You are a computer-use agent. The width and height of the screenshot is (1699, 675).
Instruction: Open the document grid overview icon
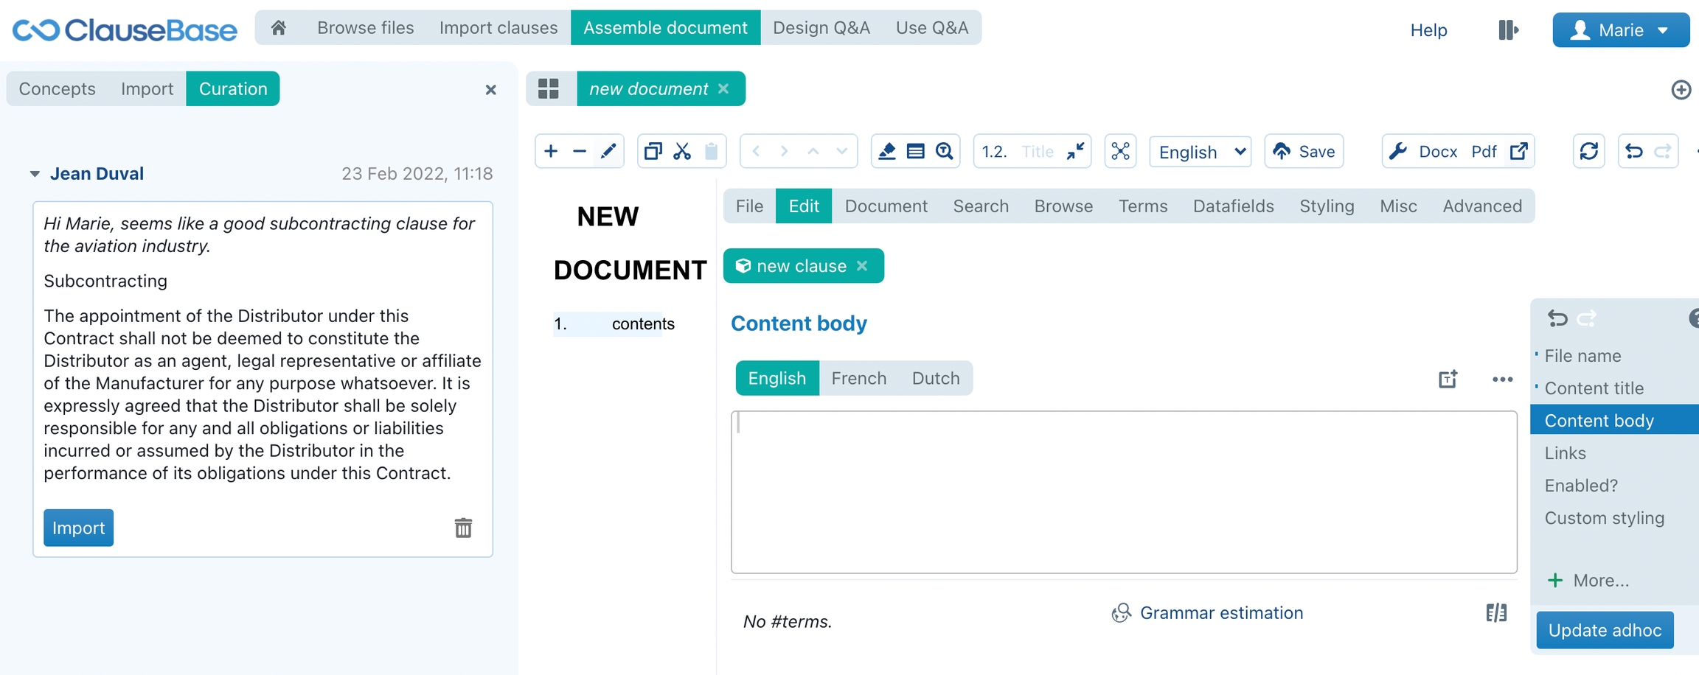pos(549,89)
